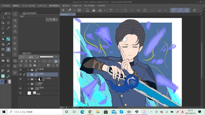Open the save options dropdown arrow
Screen dimensions: 205x115
click(x=105, y=10)
